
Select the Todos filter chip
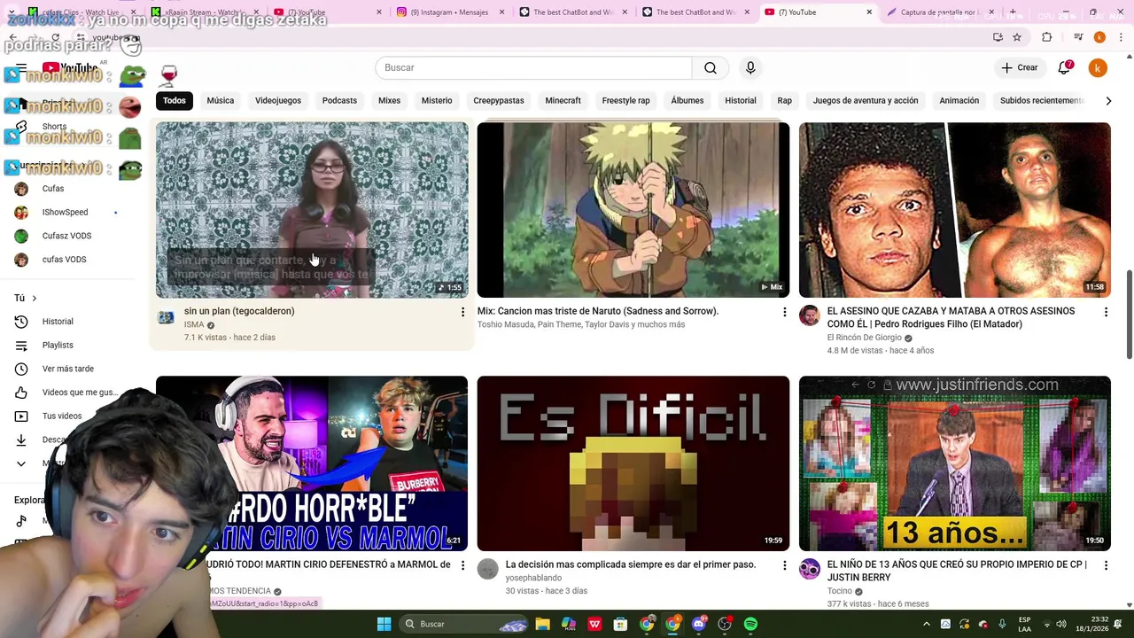click(175, 101)
